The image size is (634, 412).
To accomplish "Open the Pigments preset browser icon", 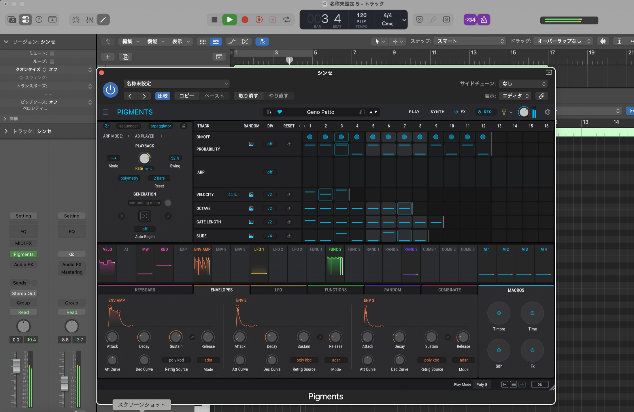I will click(269, 112).
